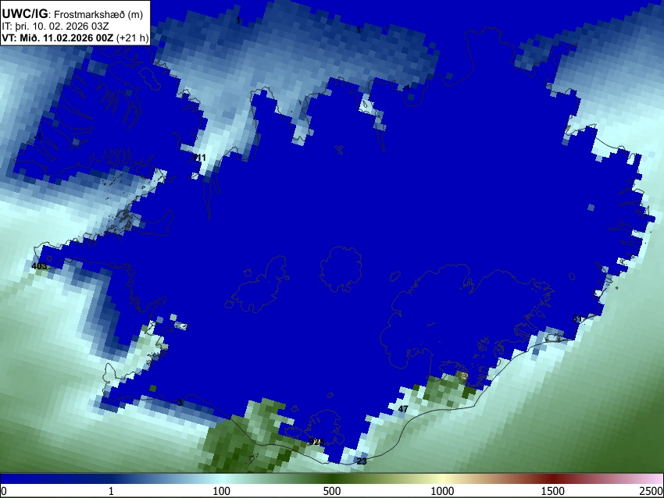Click the "100" label on the color scale
Image resolution: width=664 pixels, height=498 pixels.
point(221,491)
